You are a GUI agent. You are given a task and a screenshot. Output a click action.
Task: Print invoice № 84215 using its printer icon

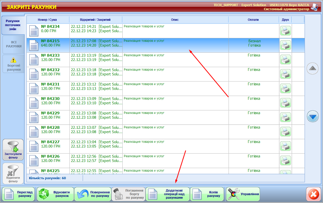click(x=285, y=45)
